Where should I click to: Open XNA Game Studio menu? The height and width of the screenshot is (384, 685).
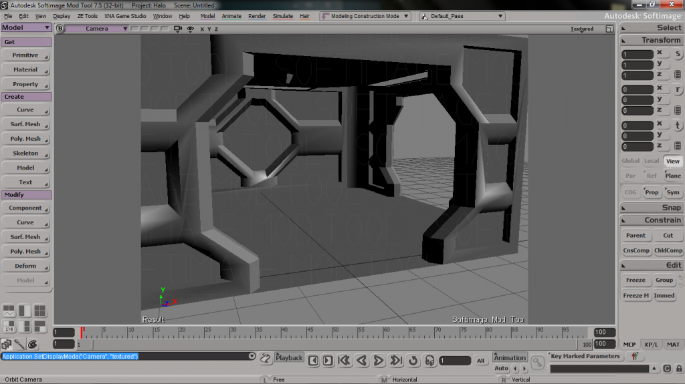pos(125,16)
